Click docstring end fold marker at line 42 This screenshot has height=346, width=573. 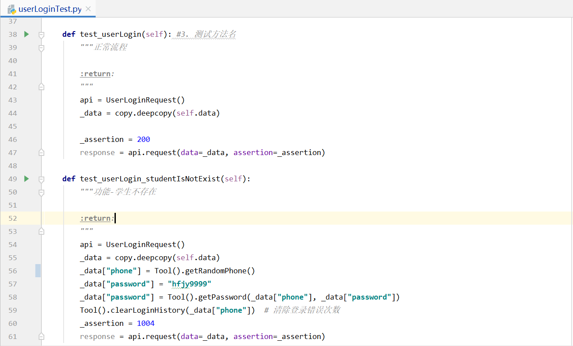(41, 87)
